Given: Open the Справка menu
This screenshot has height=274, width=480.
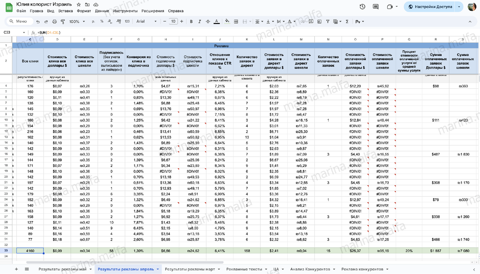Looking at the screenshot, I should click(x=176, y=11).
